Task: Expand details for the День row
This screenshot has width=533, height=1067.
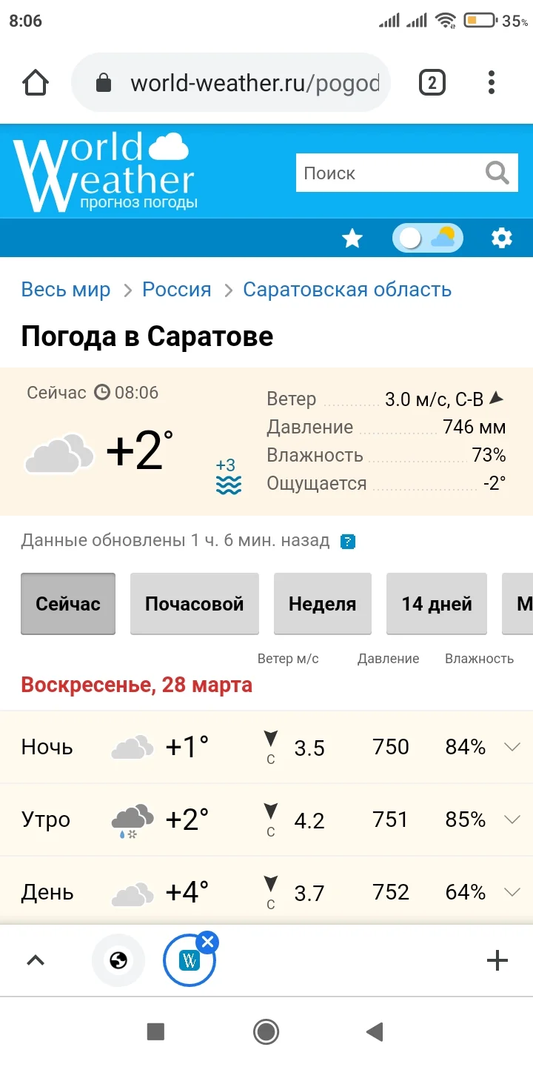Action: click(x=513, y=893)
